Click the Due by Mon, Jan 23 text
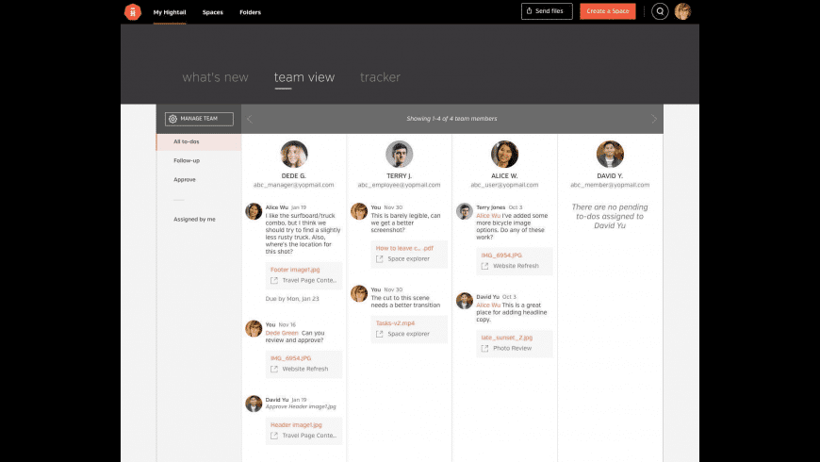 (292, 299)
